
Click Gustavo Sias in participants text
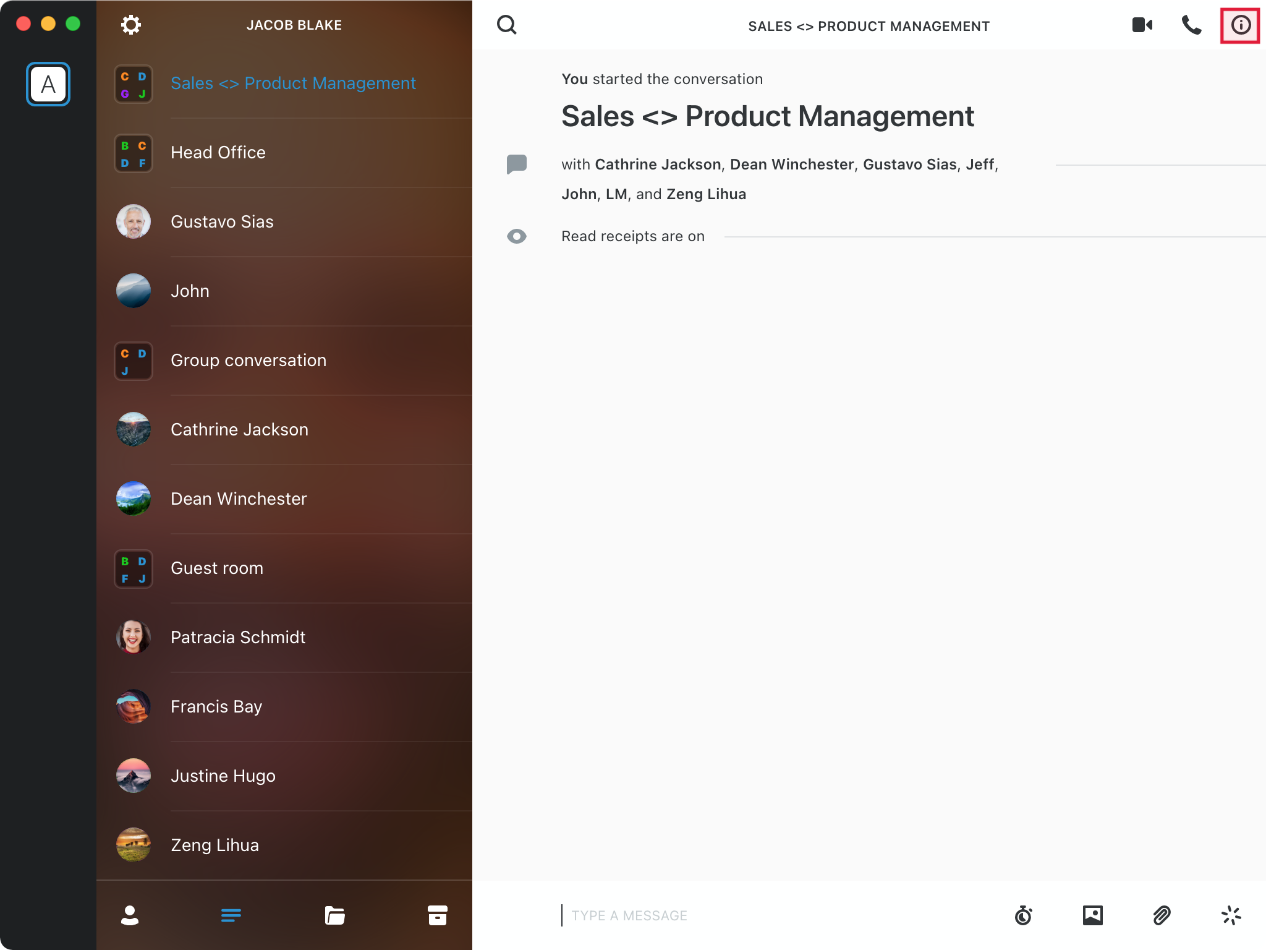(x=910, y=165)
